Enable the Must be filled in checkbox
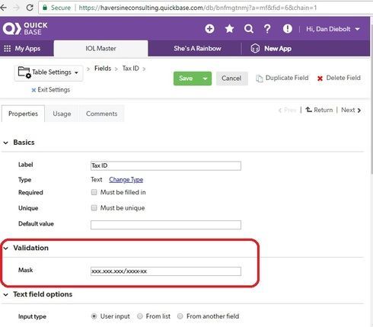The width and height of the screenshot is (373, 327). (94, 192)
